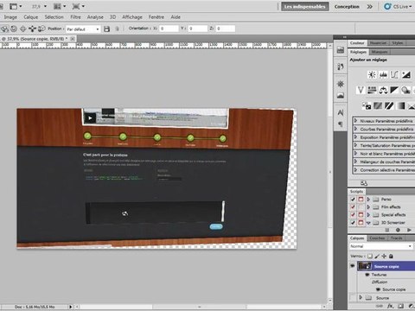Toggle the Film effects script set checkmark
The width and height of the screenshot is (415, 311).
pos(353,207)
